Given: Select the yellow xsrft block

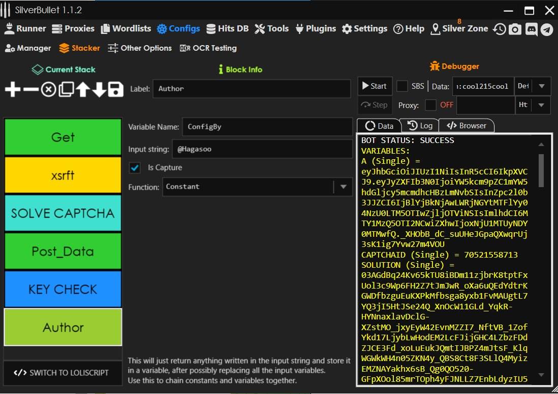Looking at the screenshot, I should point(63,175).
